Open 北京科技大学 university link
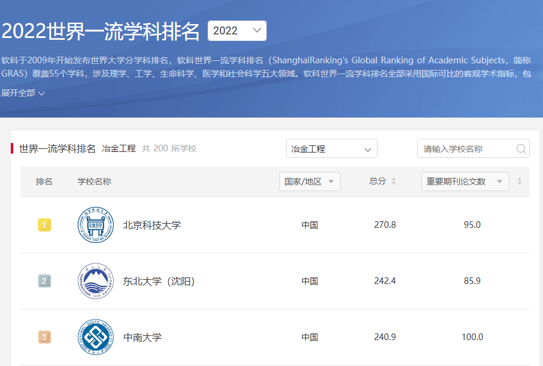Viewport: 543px width, 366px height. [152, 225]
